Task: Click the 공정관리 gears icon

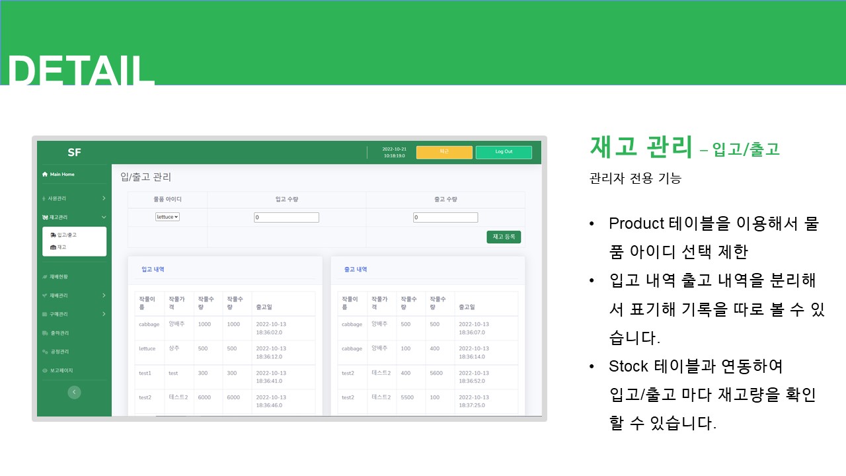Action: tap(45, 352)
